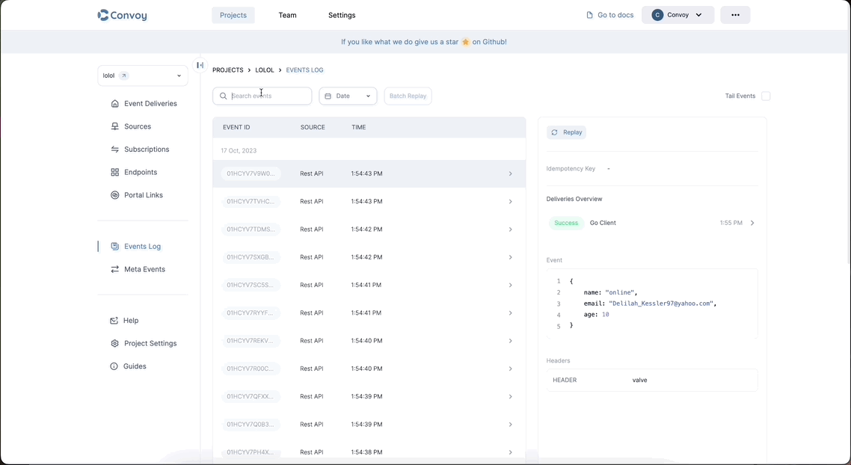This screenshot has height=465, width=851.
Task: Collapse the sidebar panel toggle icon
Action: [200, 65]
